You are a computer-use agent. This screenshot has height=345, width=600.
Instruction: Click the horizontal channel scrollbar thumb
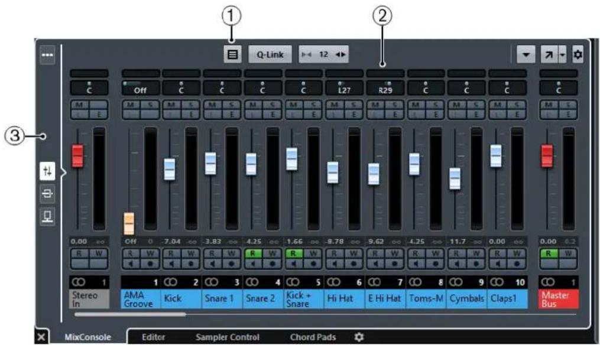(130, 314)
